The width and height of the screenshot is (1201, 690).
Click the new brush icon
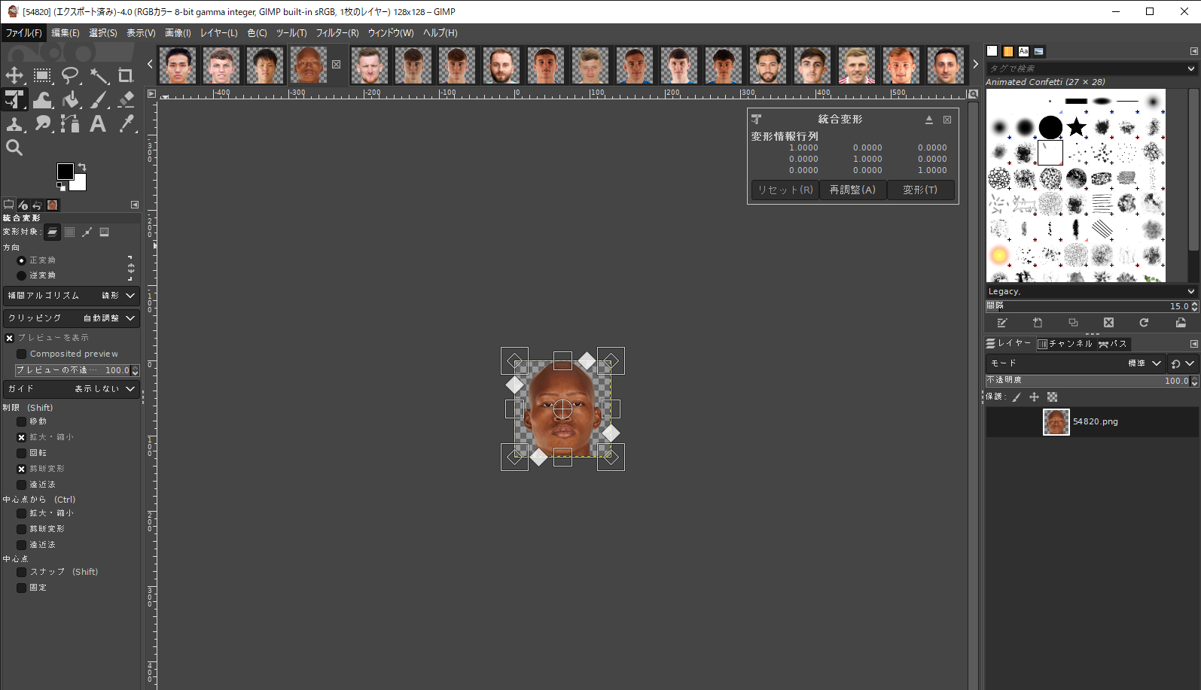1038,323
